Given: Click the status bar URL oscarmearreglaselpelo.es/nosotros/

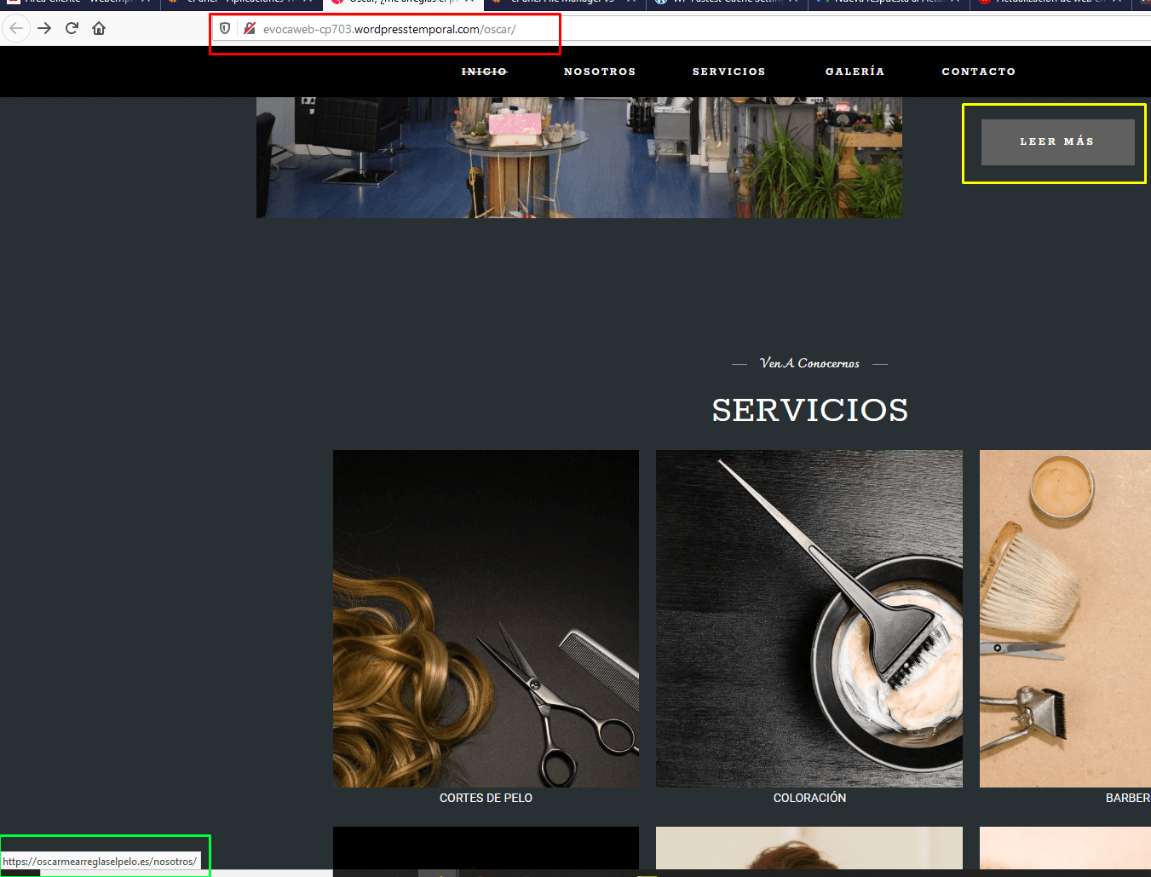Looking at the screenshot, I should coord(100,862).
